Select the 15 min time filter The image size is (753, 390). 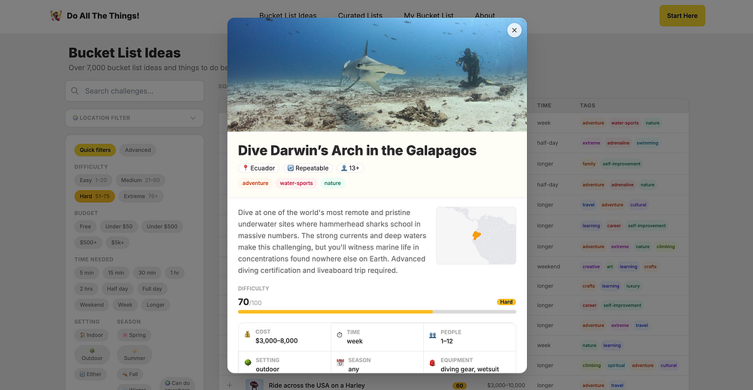coord(116,273)
